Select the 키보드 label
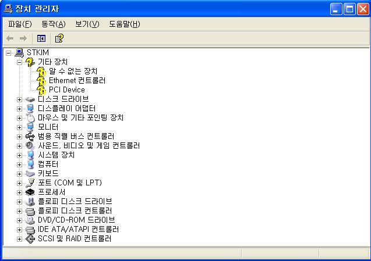This screenshot has width=371, height=261. click(x=48, y=173)
